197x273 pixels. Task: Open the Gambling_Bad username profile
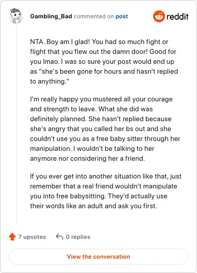tap(51, 16)
